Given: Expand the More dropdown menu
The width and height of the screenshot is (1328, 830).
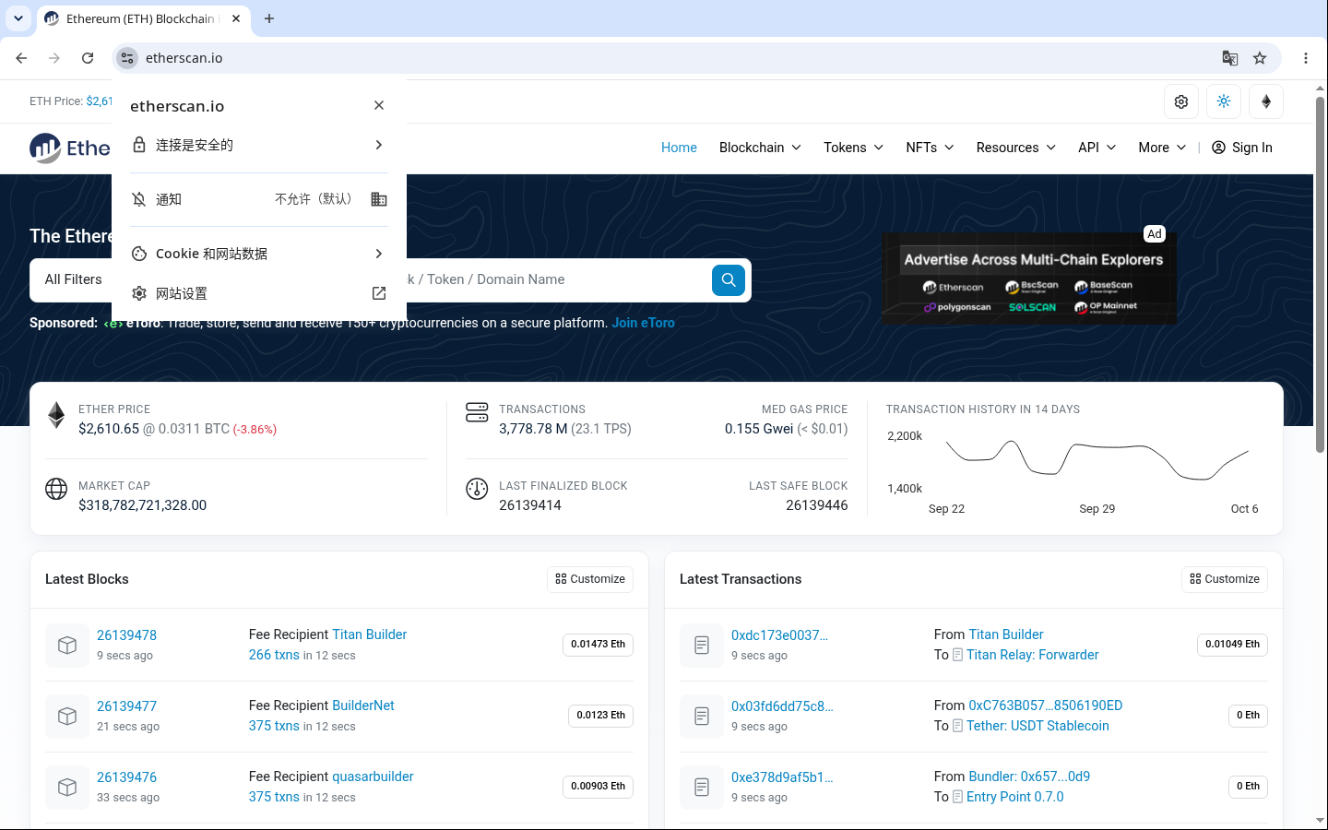Looking at the screenshot, I should 1162,148.
